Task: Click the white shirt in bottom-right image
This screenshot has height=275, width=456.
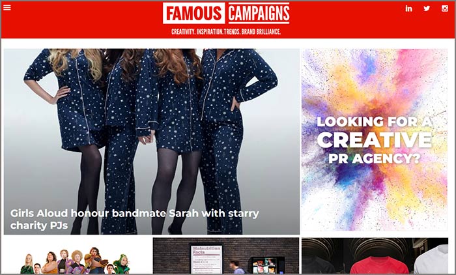Action: (x=431, y=259)
